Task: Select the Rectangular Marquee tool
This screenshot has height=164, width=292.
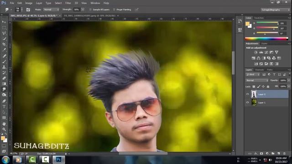Action: pyautogui.click(x=4, y=27)
